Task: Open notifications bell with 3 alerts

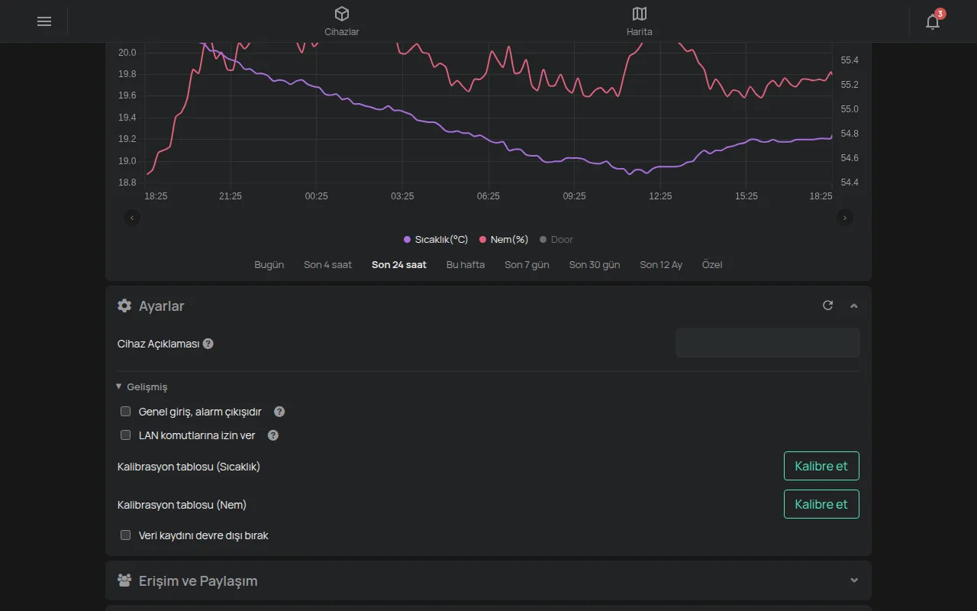Action: [933, 21]
